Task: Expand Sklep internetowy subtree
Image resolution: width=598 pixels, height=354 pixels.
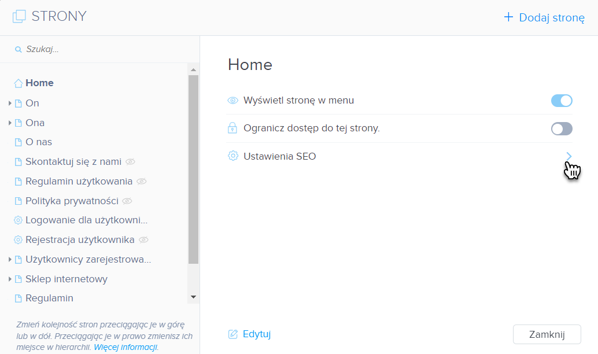Action: pyautogui.click(x=9, y=279)
